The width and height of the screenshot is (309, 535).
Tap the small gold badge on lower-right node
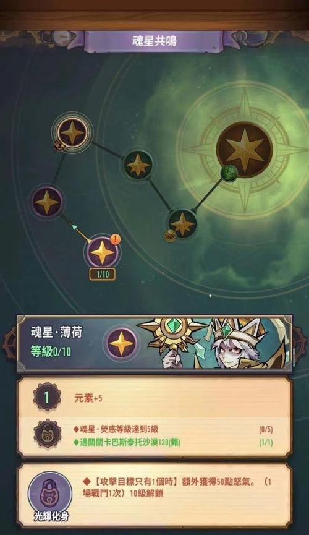coord(169,236)
